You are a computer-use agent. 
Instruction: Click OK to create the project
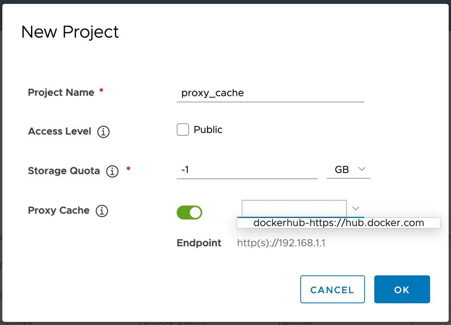[x=402, y=289]
